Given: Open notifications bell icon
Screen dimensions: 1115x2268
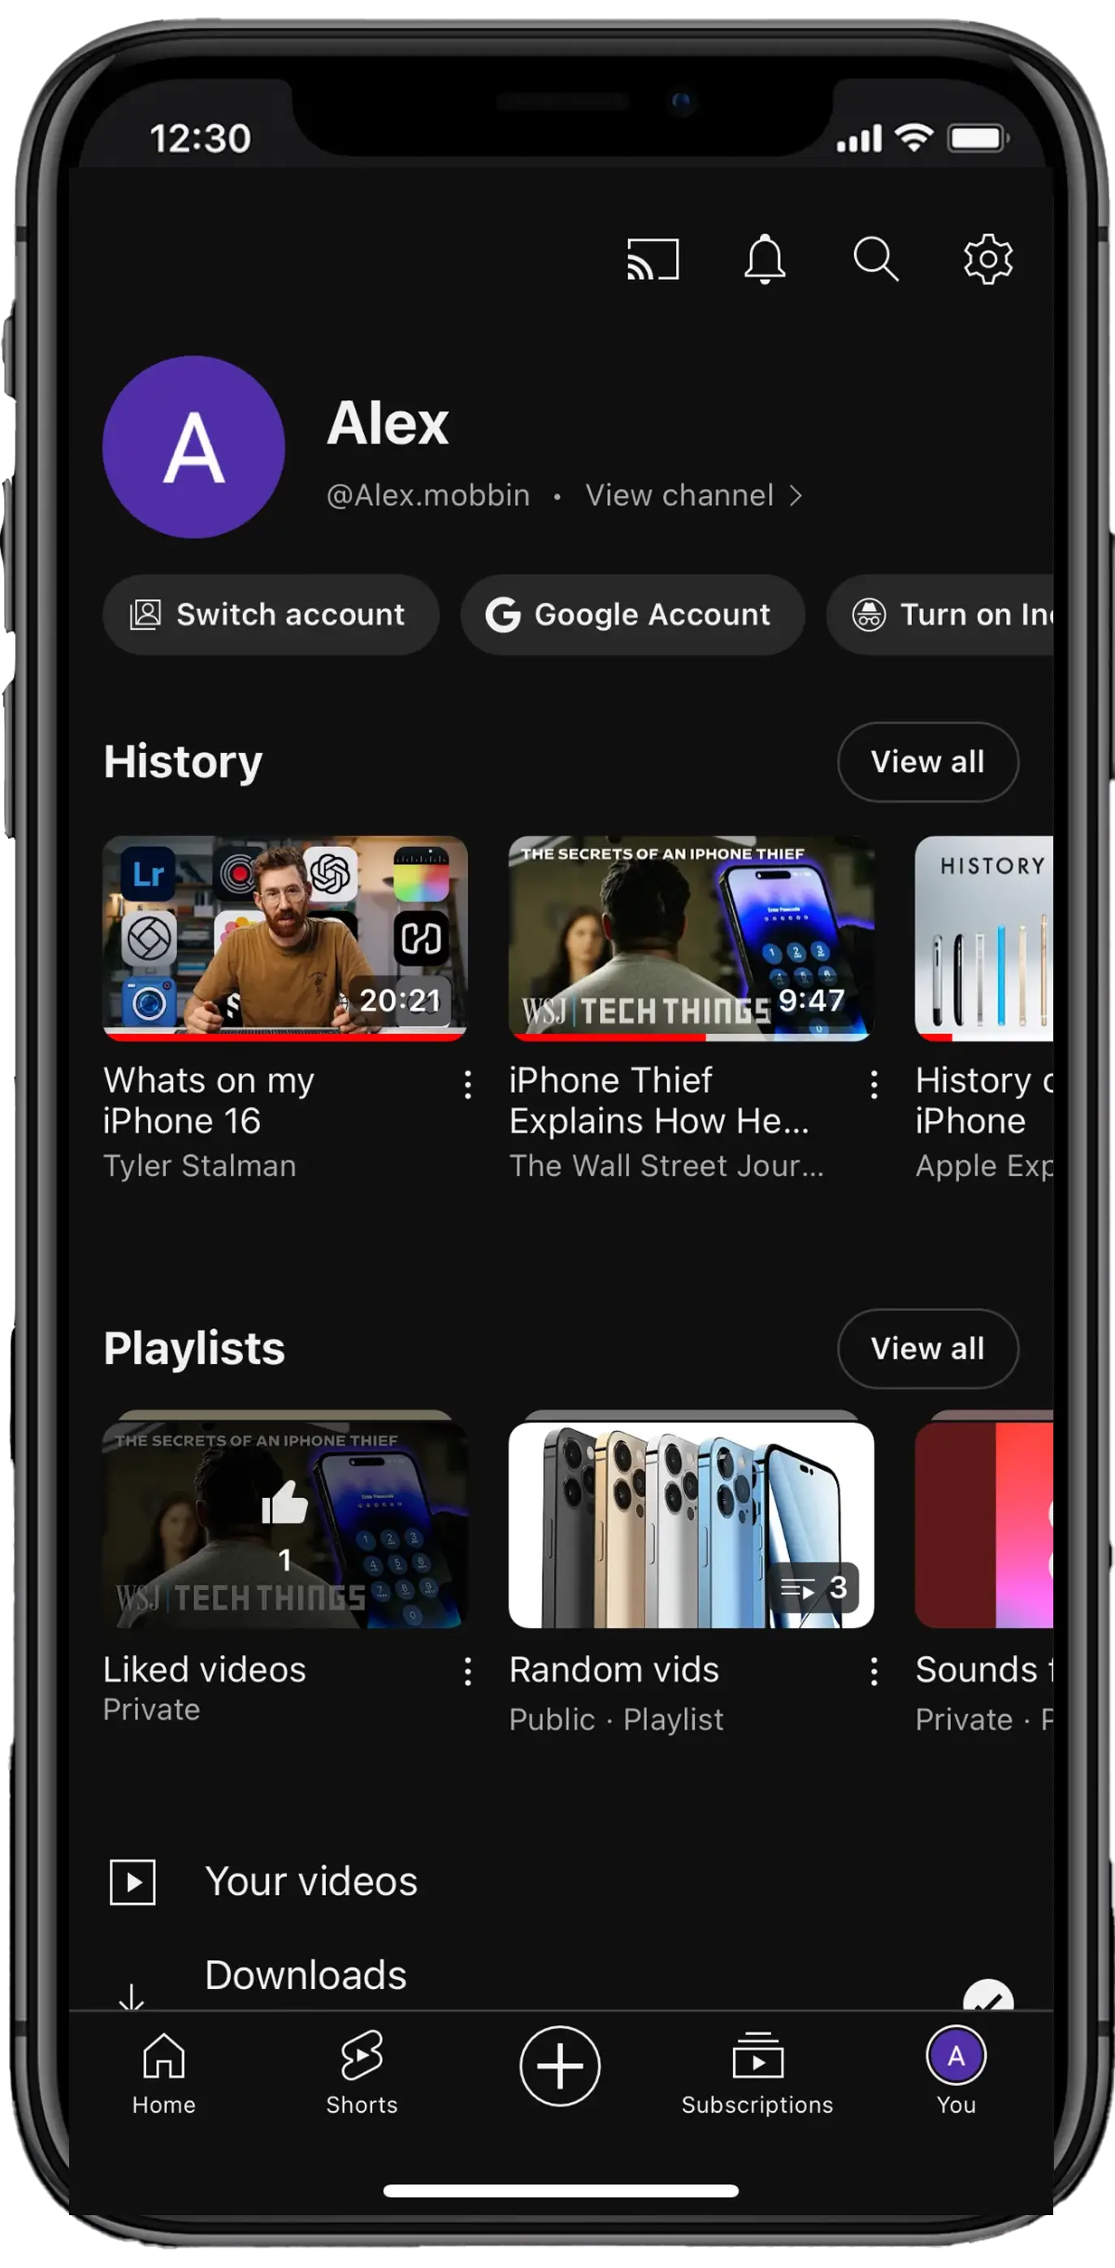Looking at the screenshot, I should click(x=765, y=259).
